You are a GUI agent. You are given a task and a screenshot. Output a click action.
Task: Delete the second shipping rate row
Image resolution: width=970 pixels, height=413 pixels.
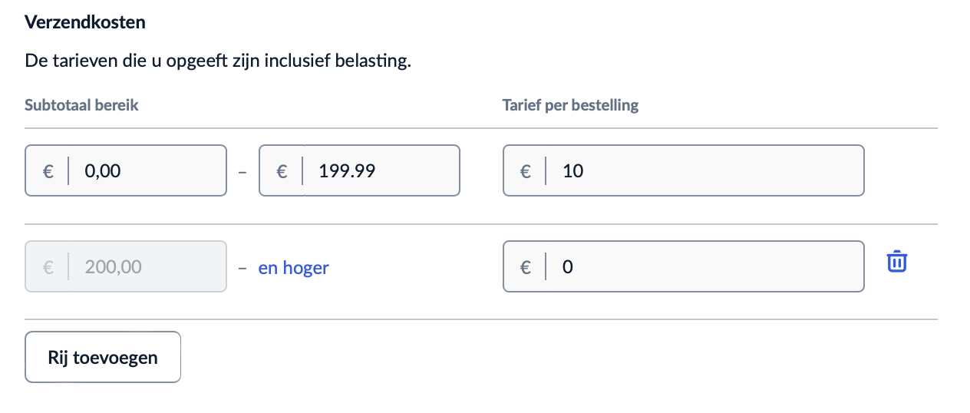[897, 262]
